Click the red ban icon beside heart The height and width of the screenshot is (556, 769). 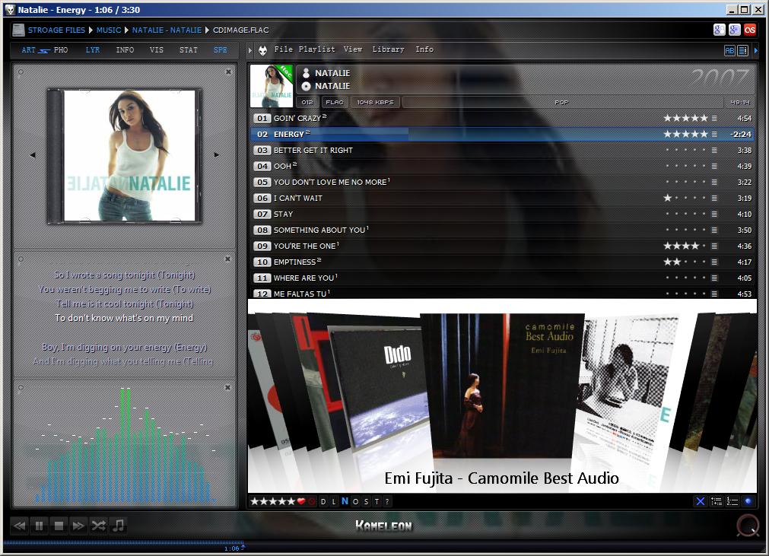pos(312,501)
